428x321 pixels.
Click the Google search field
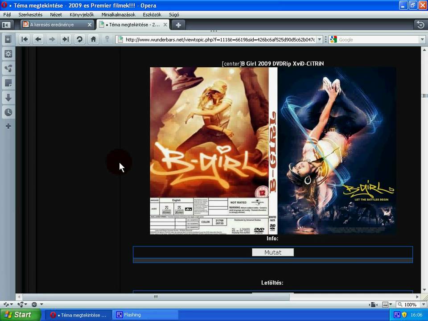[x=378, y=40]
